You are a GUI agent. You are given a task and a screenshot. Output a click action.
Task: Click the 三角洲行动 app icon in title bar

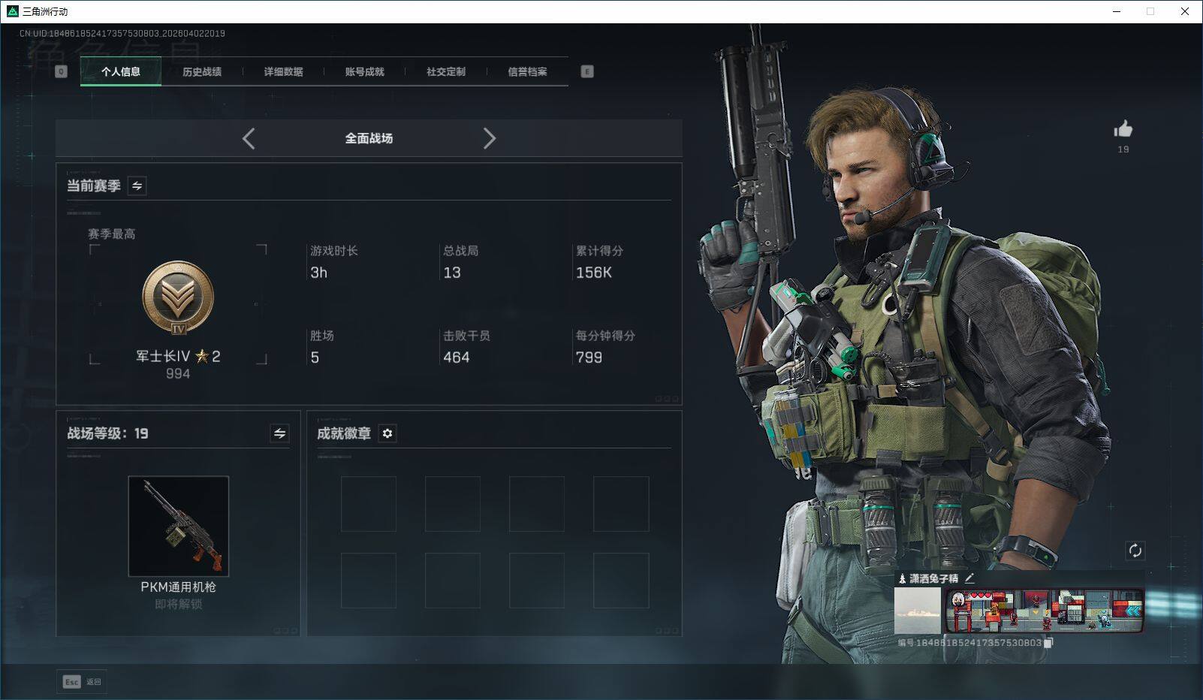pyautogui.click(x=12, y=11)
